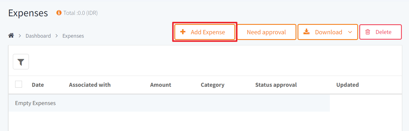Sort by the Date column header
This screenshot has width=409, height=131.
click(38, 85)
